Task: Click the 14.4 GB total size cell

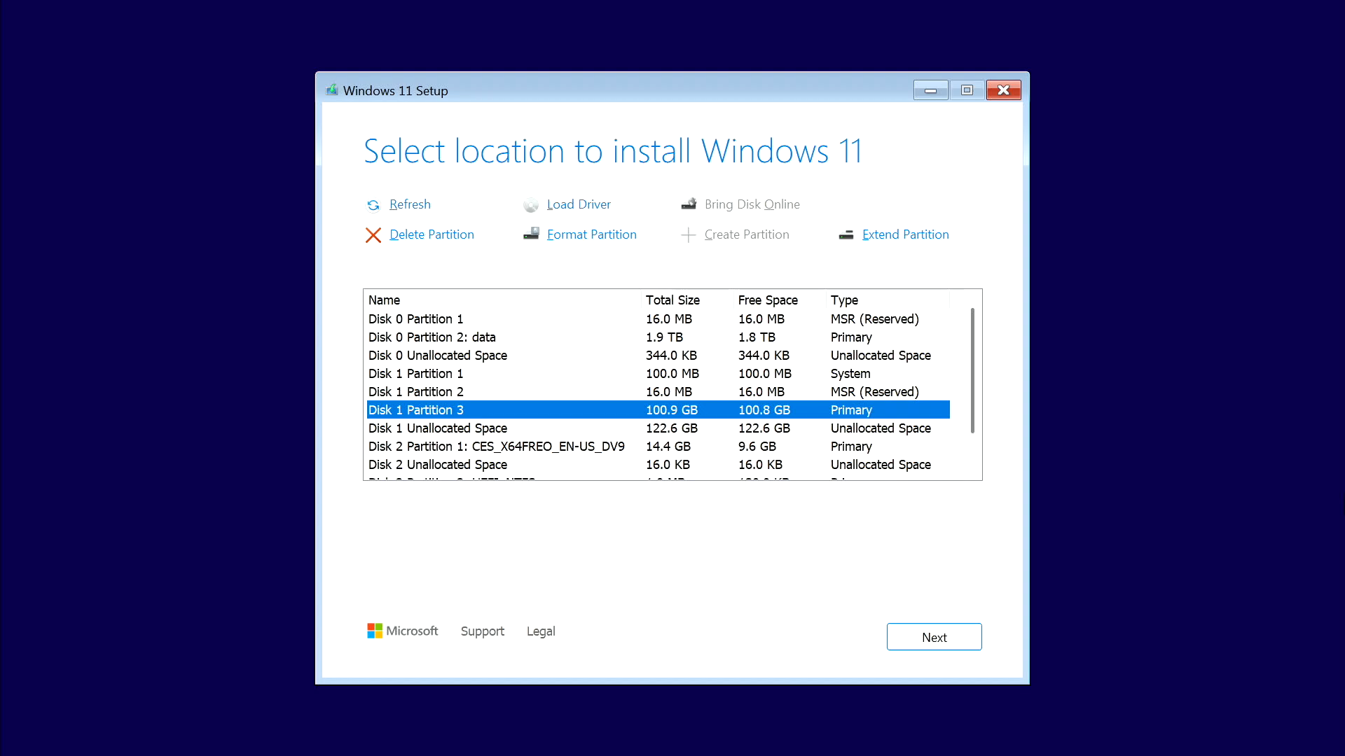Action: [x=668, y=447]
